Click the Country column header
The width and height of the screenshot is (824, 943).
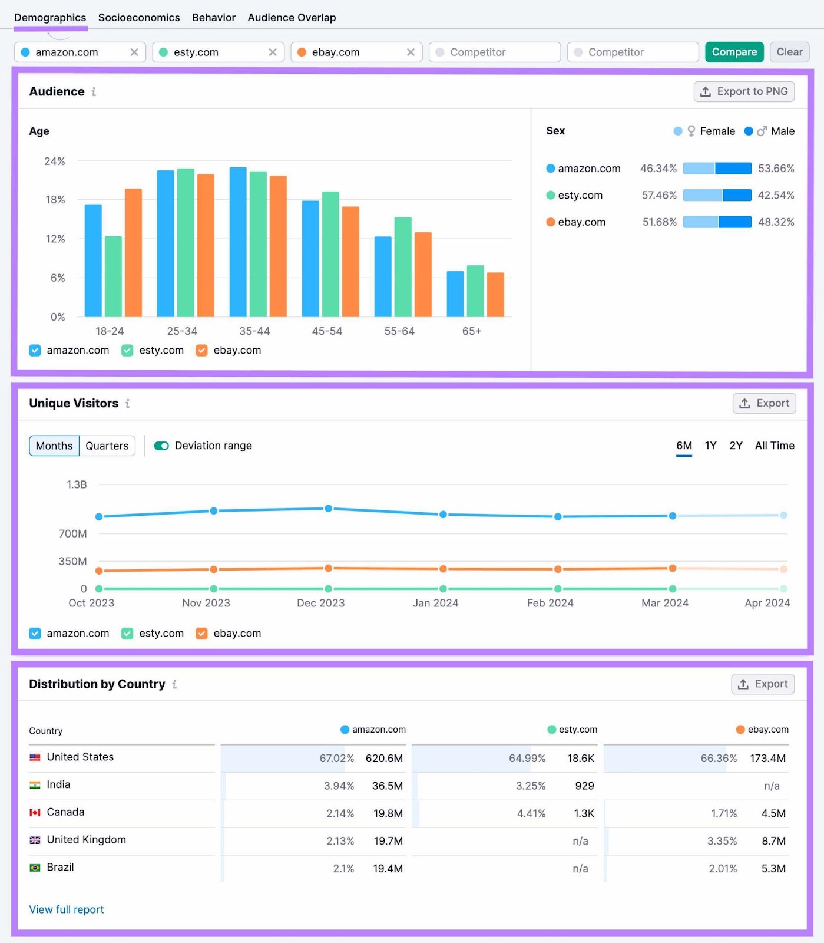click(46, 731)
